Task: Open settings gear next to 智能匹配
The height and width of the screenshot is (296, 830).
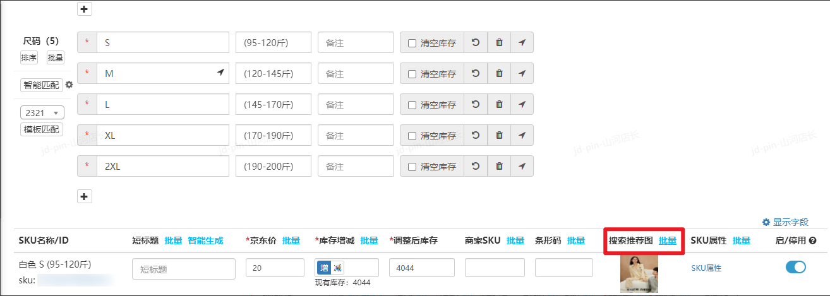Action: point(69,85)
